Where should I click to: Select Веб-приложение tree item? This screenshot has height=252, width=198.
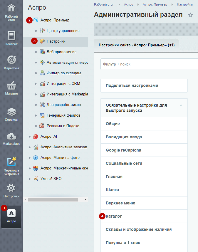pos(62,52)
